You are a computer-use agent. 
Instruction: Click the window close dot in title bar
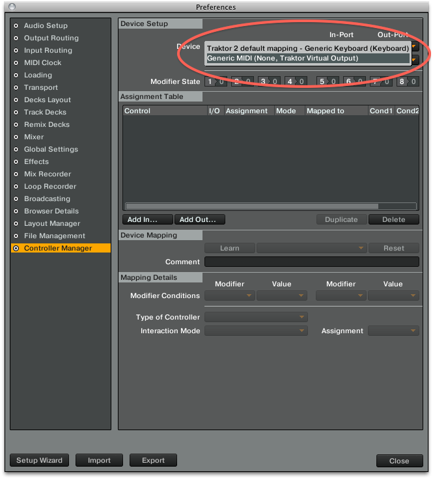point(12,7)
